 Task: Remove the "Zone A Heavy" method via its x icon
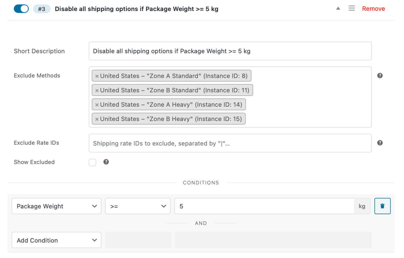97,104
